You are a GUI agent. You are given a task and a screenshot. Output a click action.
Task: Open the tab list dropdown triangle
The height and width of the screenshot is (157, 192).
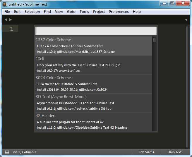(186, 20)
